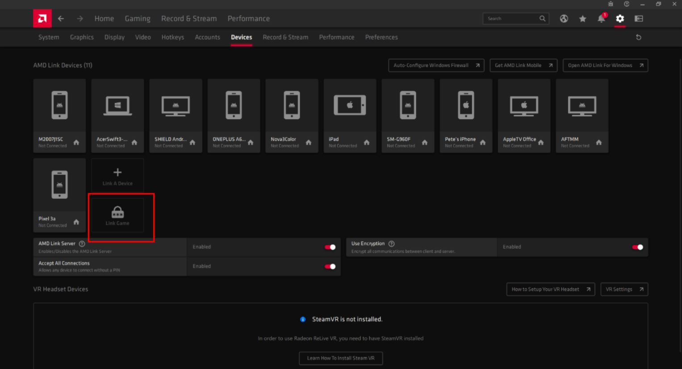This screenshot has height=369, width=682.
Task: Switch to the Preferences tab
Action: 381,37
